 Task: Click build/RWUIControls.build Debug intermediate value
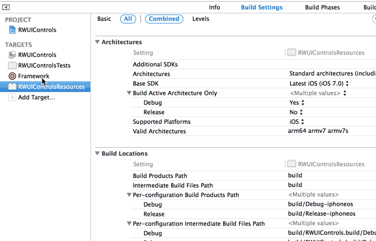332,233
